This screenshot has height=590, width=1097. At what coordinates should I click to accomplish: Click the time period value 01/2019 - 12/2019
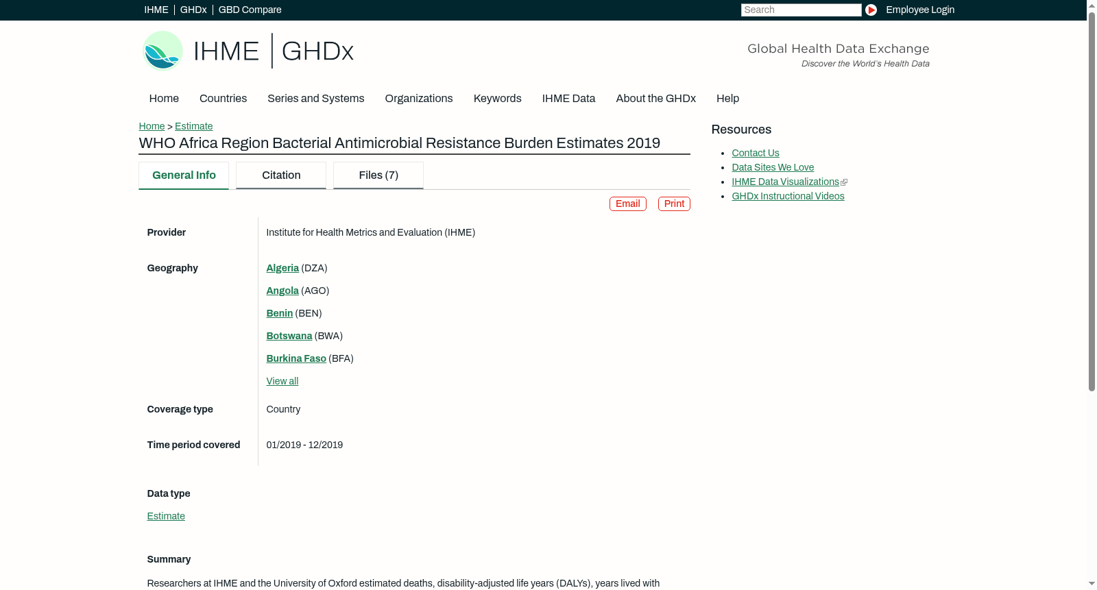click(x=304, y=445)
